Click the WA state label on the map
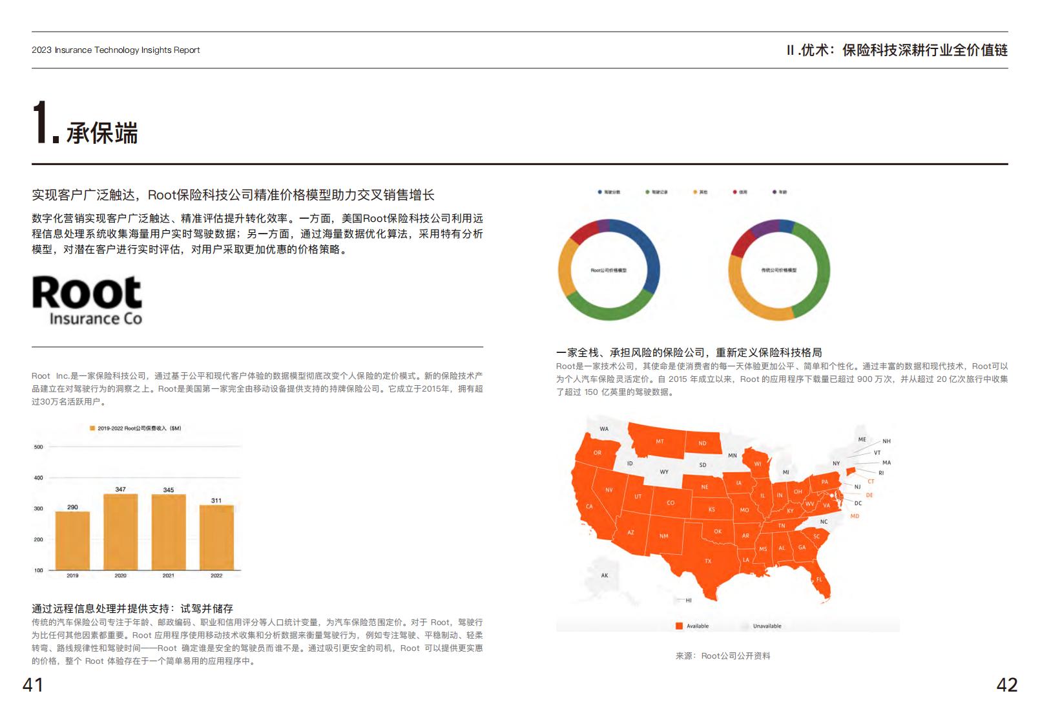 [x=604, y=429]
